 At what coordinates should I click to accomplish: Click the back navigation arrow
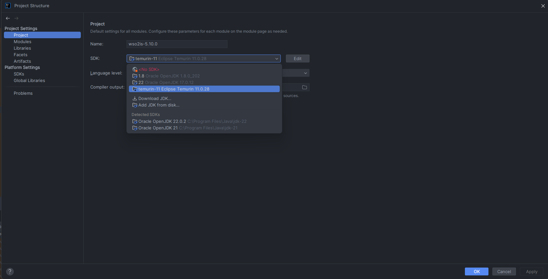pos(8,18)
